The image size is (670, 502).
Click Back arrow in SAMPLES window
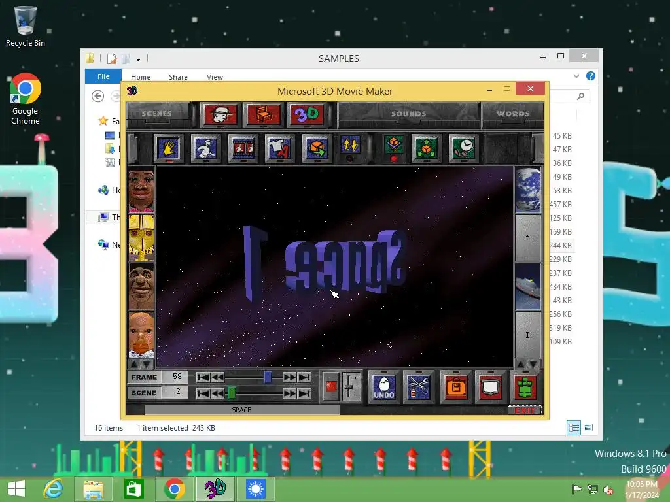98,97
